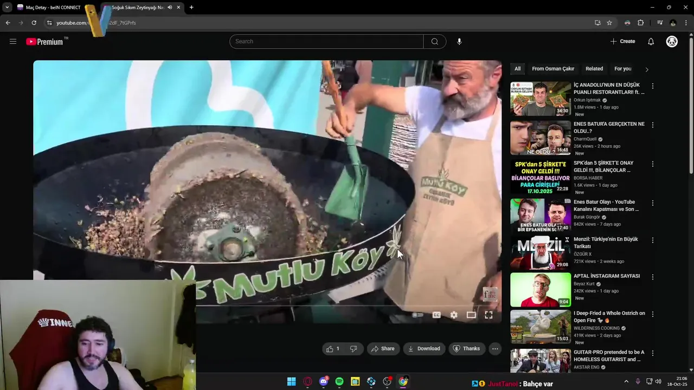Open Spotify from the taskbar
The height and width of the screenshot is (390, 694).
click(x=339, y=381)
